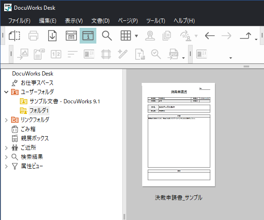Expand the ご近所 tree node

(6, 148)
